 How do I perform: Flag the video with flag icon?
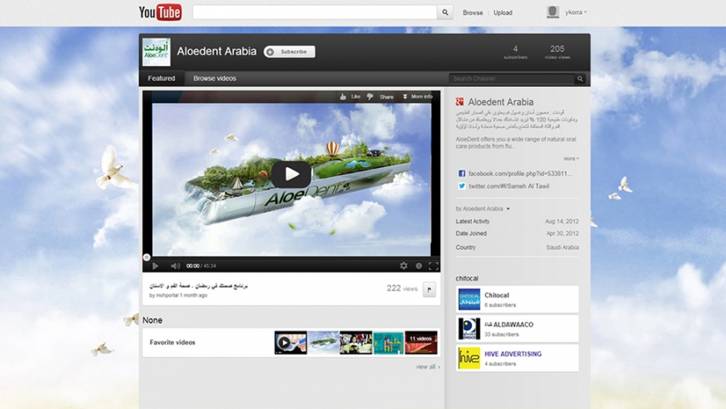tap(429, 290)
